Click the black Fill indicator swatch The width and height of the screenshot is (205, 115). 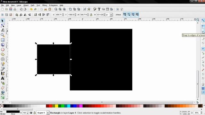[13, 112]
